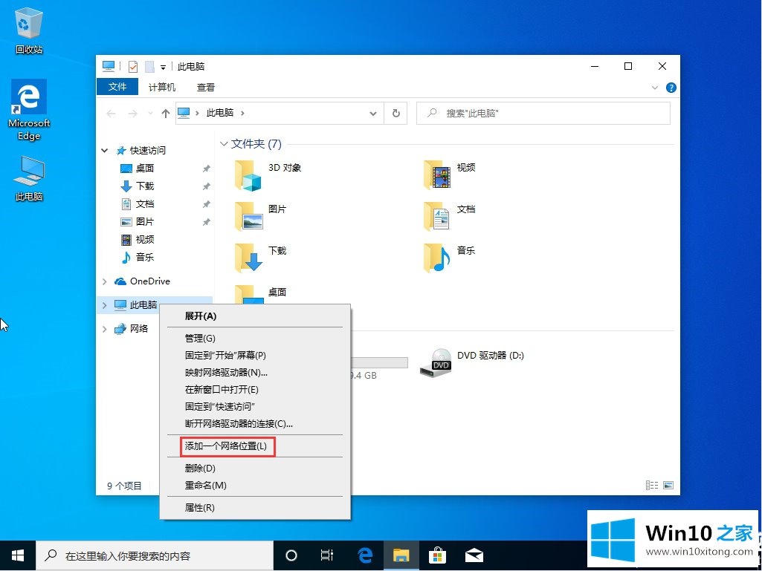This screenshot has height=571, width=762.
Task: Open the address bar history dropdown
Action: tap(372, 114)
